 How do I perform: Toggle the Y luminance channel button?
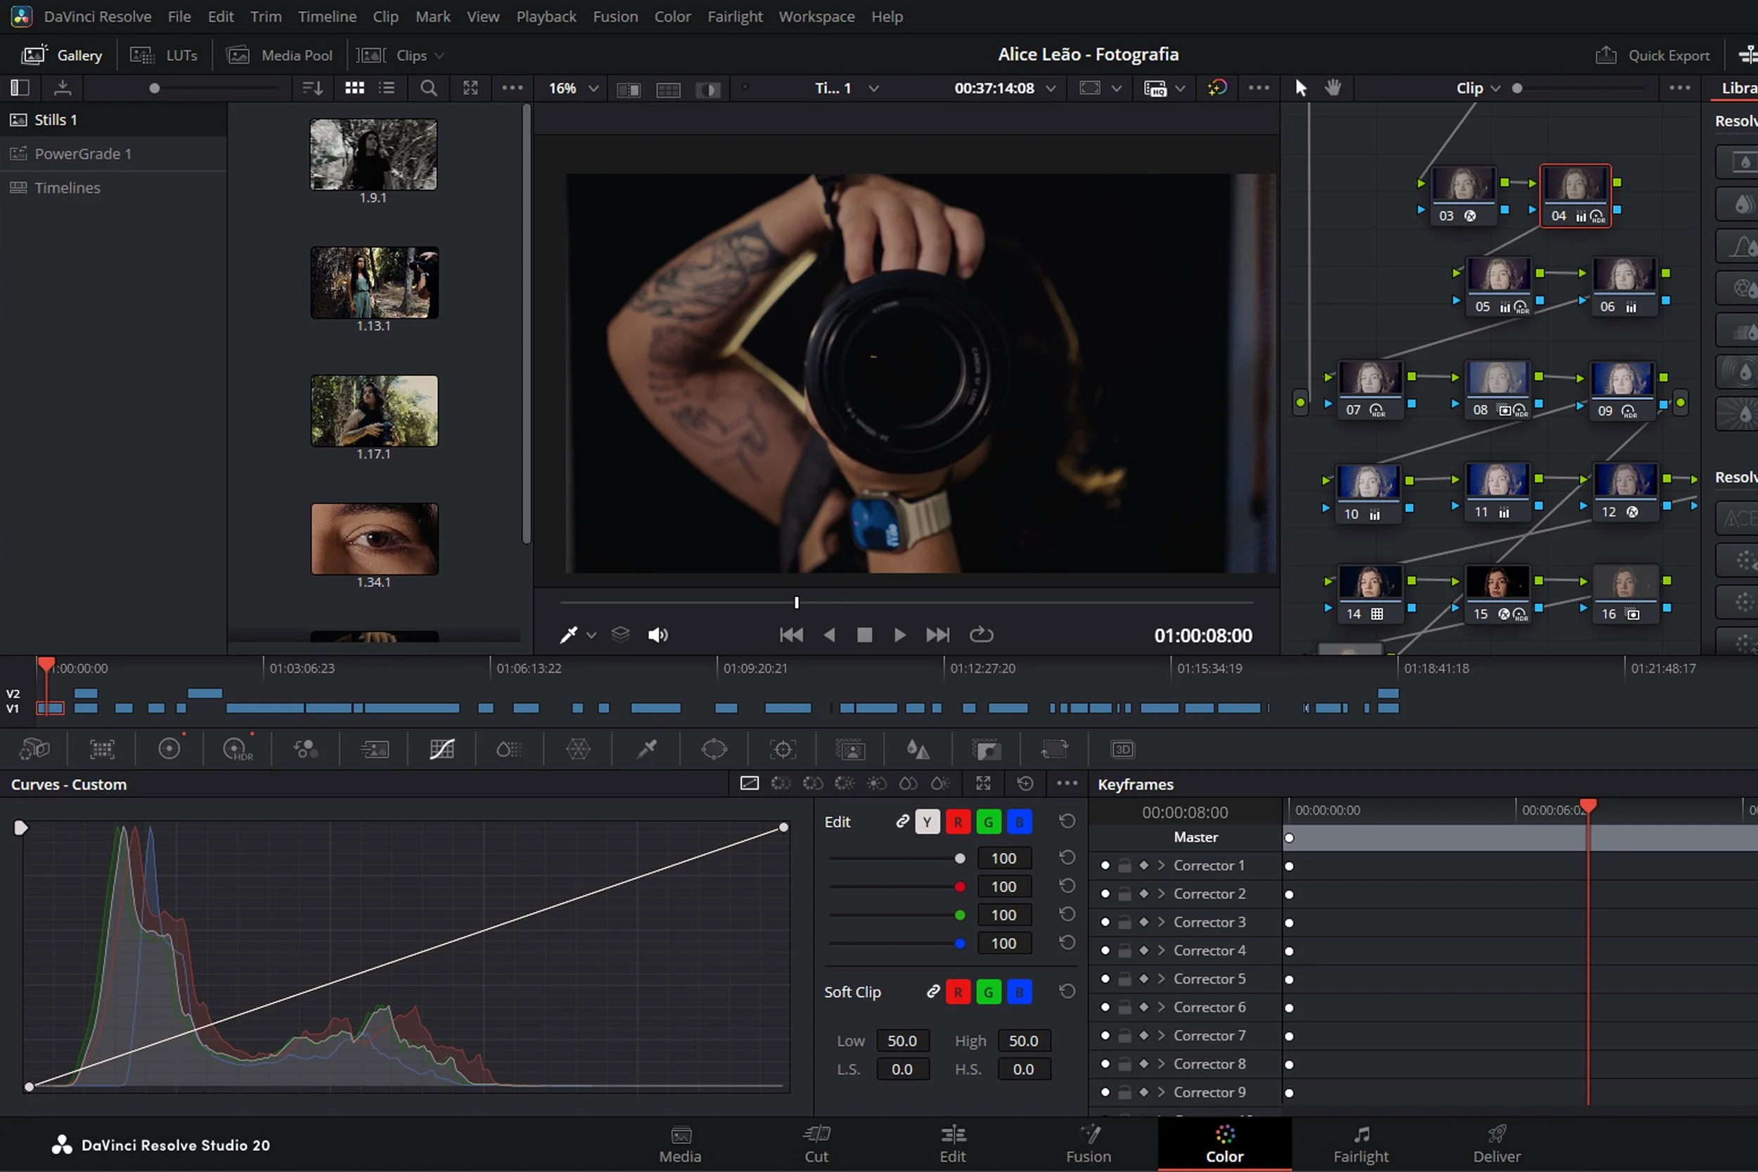point(927,821)
